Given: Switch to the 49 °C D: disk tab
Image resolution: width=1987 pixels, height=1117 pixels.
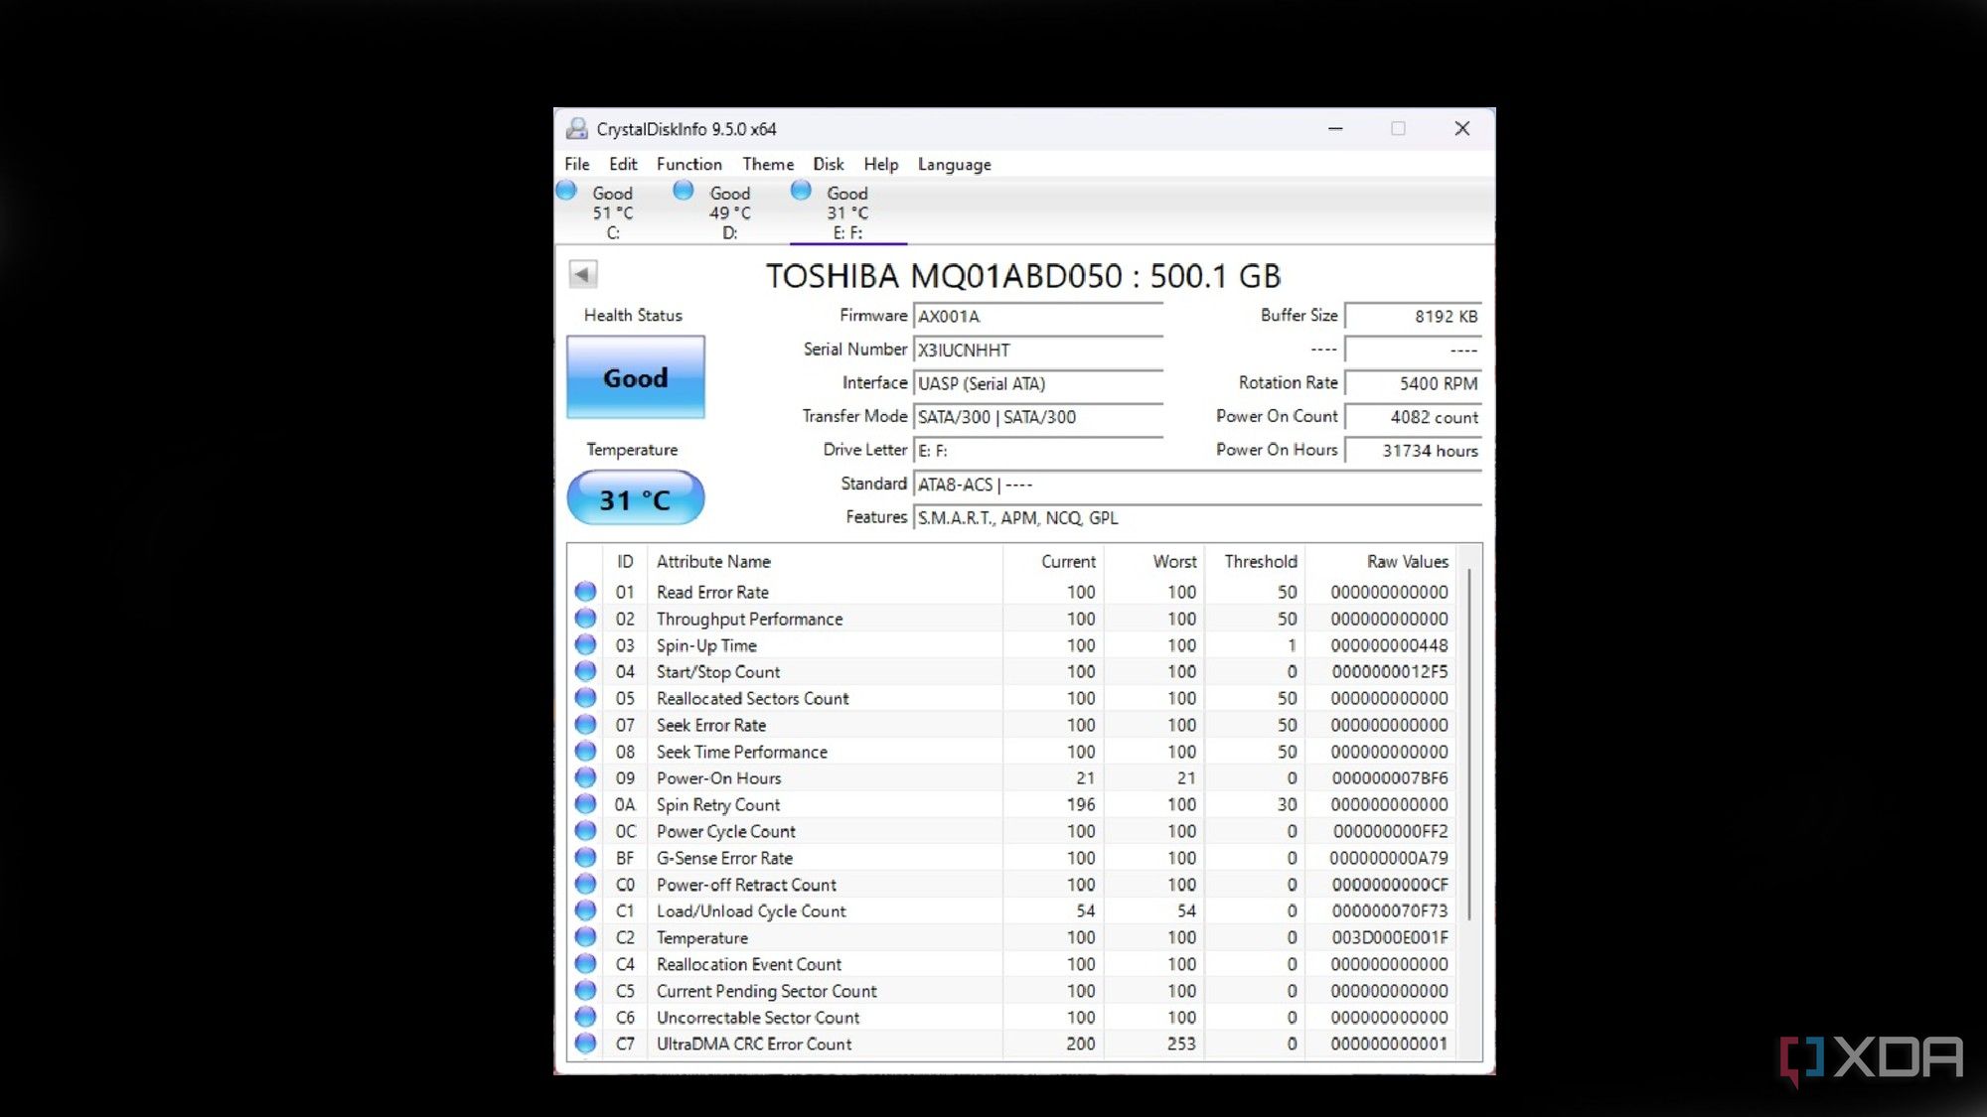Looking at the screenshot, I should 730,212.
